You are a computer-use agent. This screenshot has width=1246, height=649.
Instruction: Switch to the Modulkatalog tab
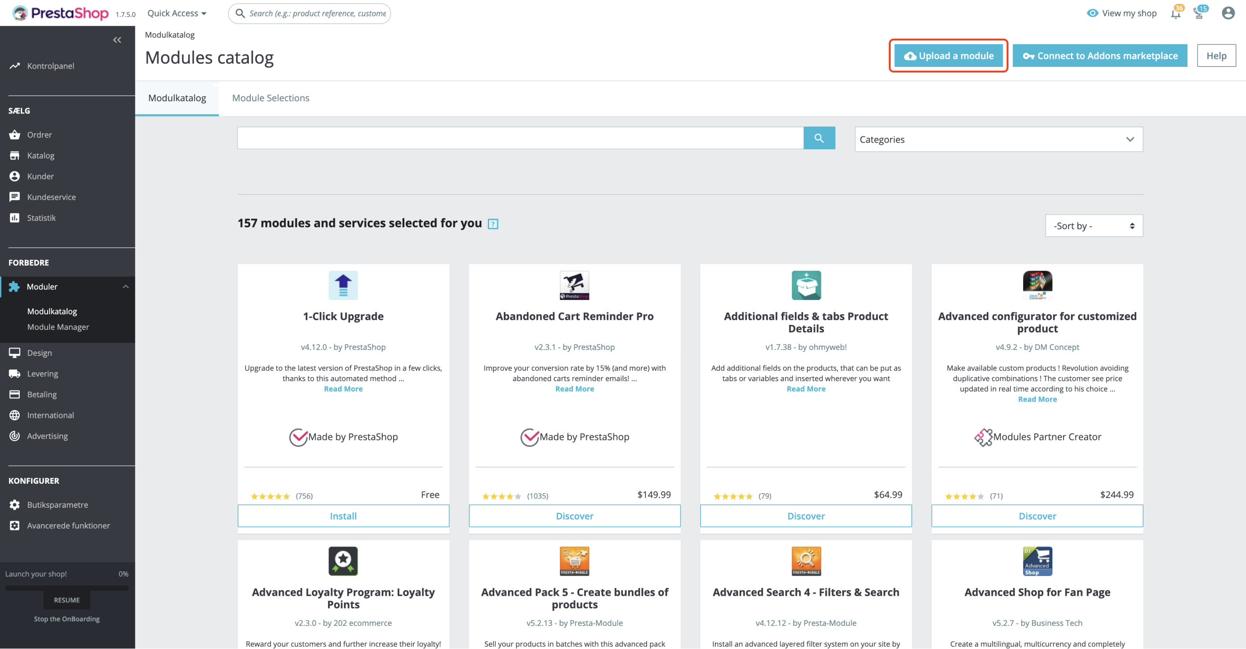(177, 98)
